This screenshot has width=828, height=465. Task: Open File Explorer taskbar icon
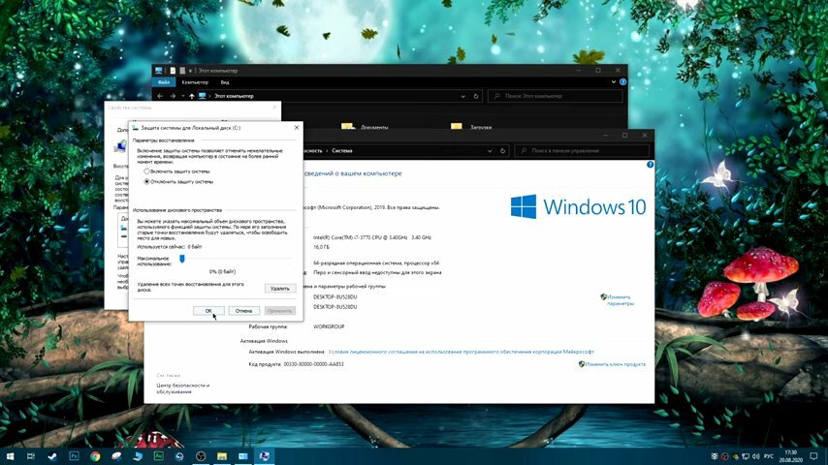(222, 456)
